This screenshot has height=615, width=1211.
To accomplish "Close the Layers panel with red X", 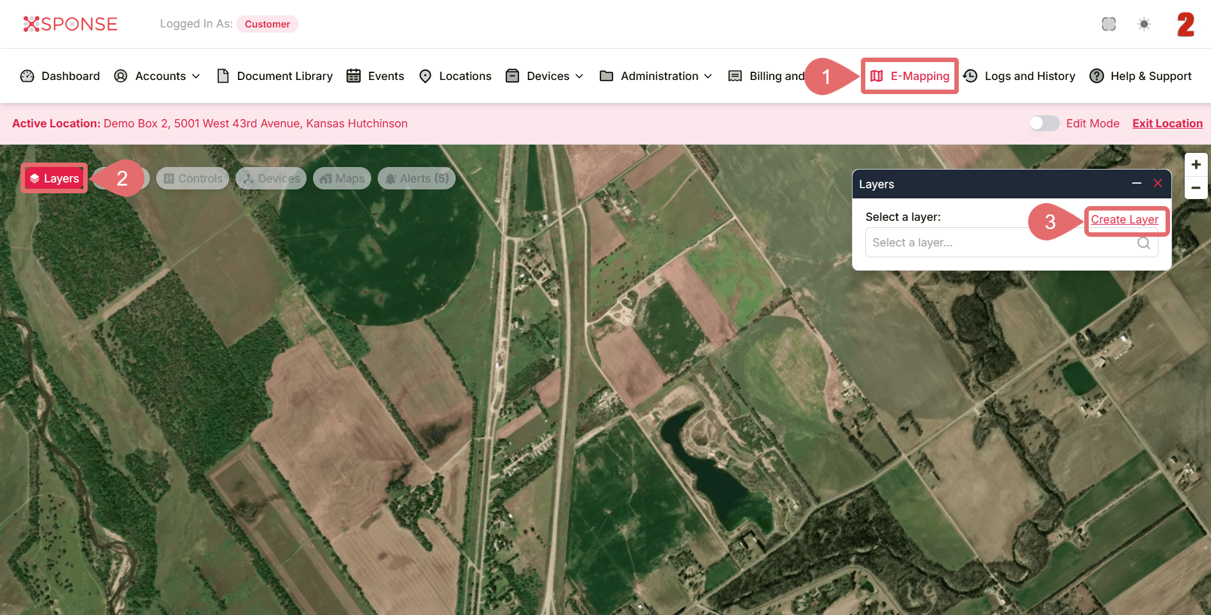I will pyautogui.click(x=1157, y=184).
